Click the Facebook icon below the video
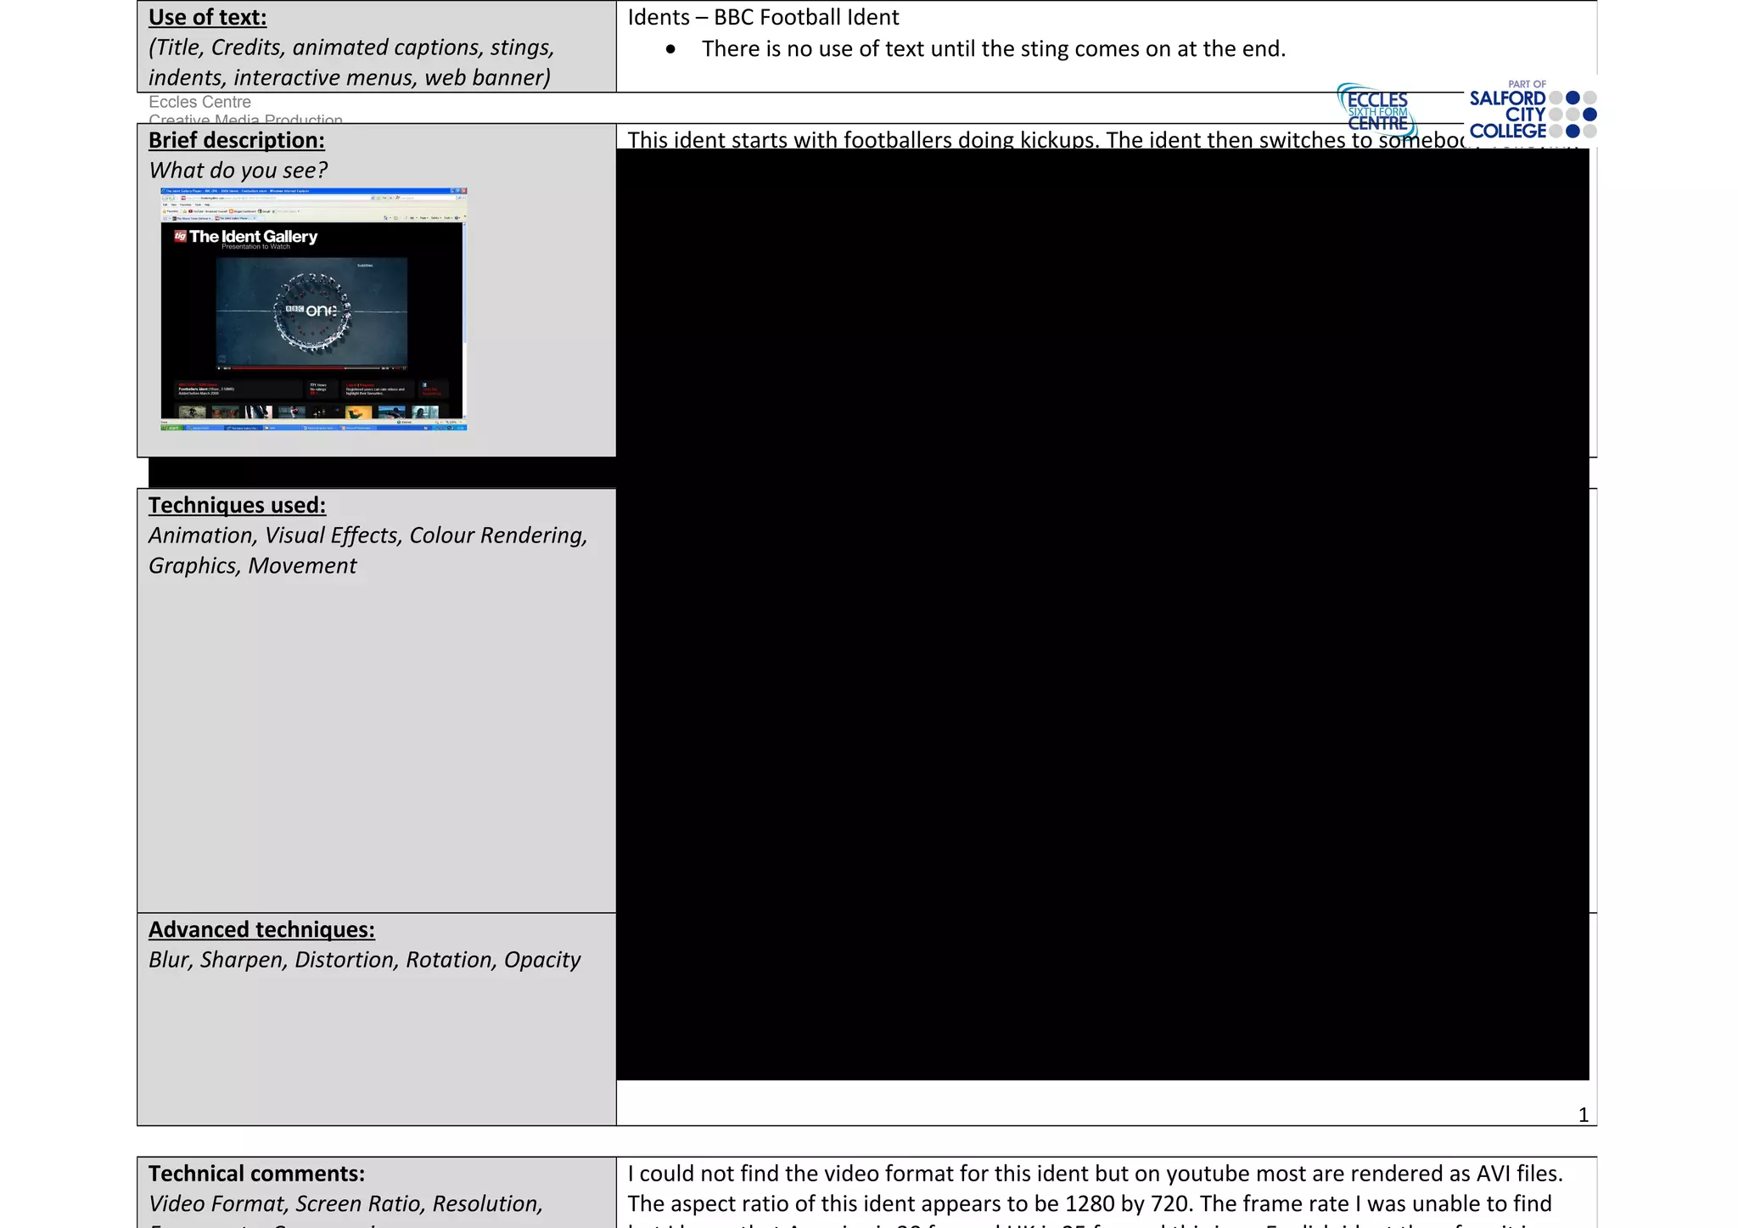This screenshot has width=1738, height=1228. tap(424, 384)
